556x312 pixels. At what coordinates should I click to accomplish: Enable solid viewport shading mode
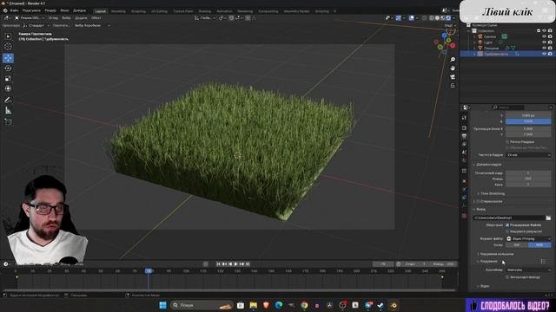pyautogui.click(x=437, y=17)
